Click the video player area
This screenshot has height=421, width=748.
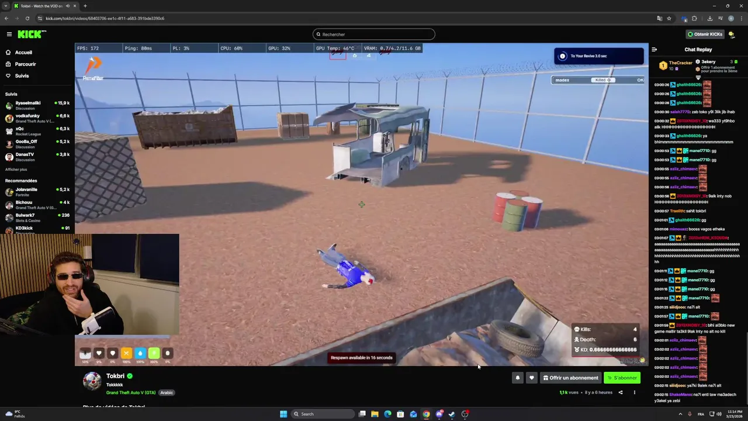(x=361, y=205)
